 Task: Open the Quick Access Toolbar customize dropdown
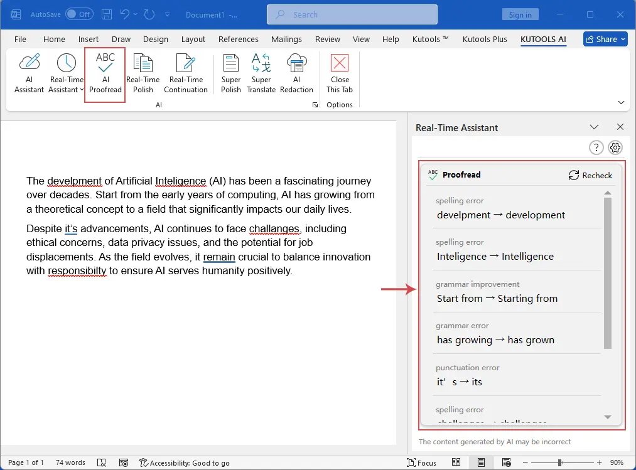click(x=167, y=14)
